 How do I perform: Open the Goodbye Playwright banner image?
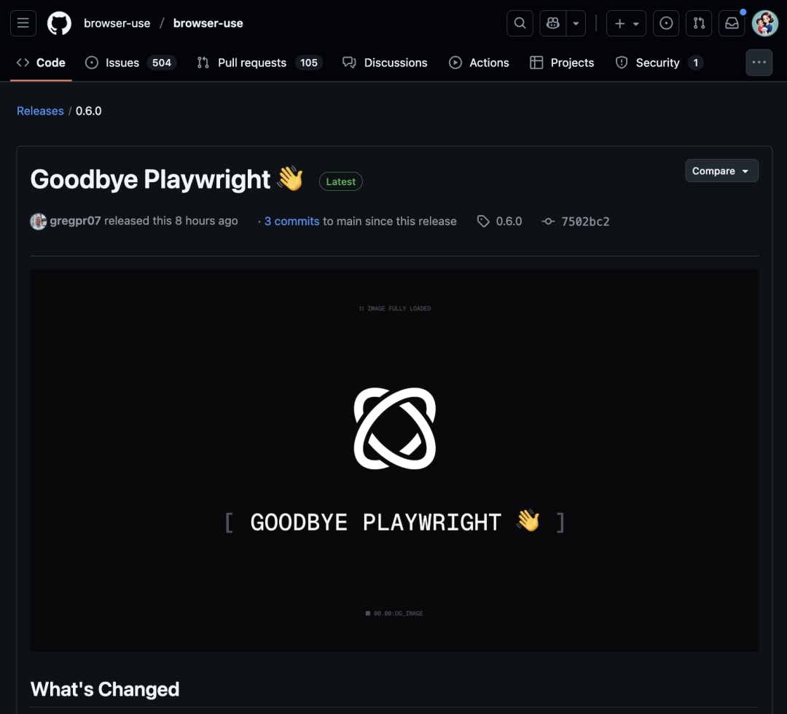(x=394, y=460)
